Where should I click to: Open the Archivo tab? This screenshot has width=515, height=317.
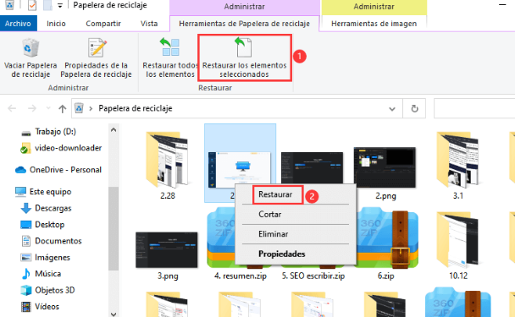point(18,24)
